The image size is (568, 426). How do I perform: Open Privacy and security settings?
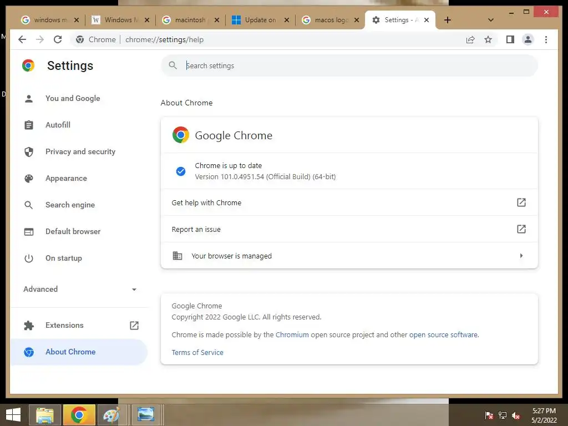point(80,151)
